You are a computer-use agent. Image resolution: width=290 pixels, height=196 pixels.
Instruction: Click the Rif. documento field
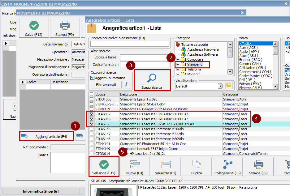click(68, 147)
